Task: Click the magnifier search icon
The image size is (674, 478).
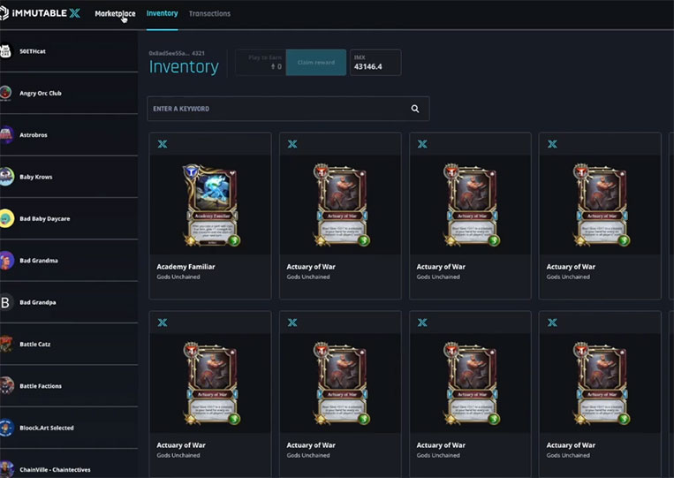Action: (415, 109)
